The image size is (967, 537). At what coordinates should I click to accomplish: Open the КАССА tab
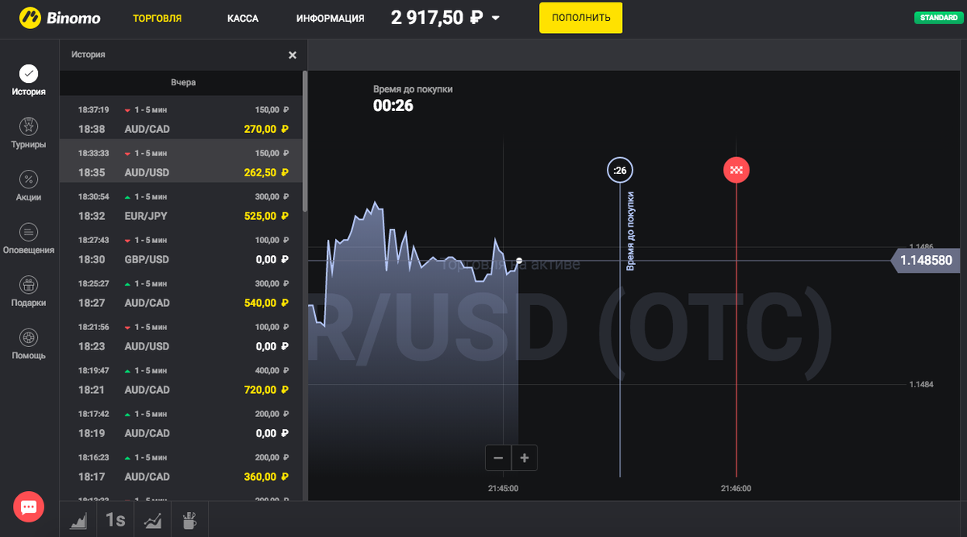(243, 18)
